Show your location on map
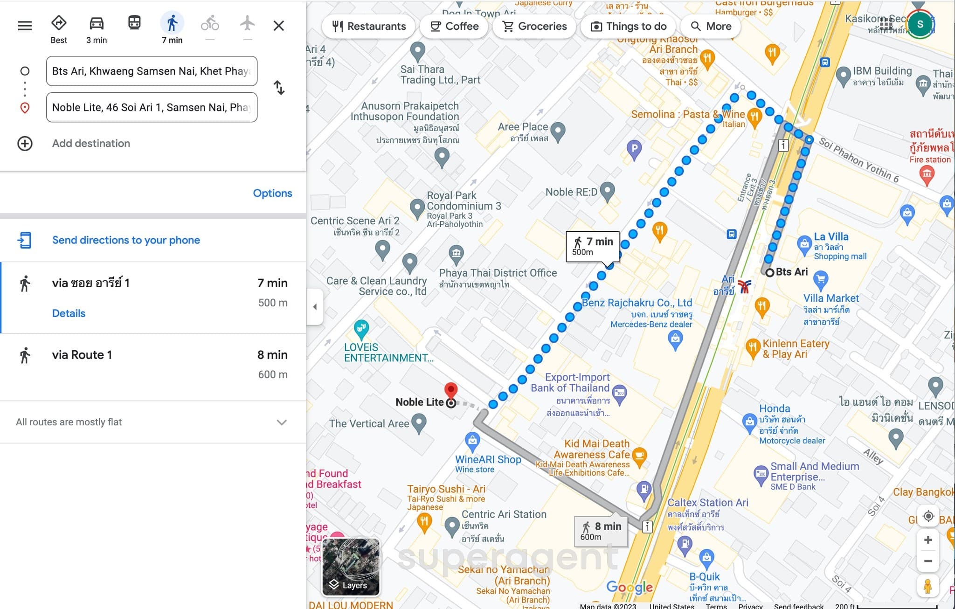This screenshot has height=609, width=955. coord(928,516)
